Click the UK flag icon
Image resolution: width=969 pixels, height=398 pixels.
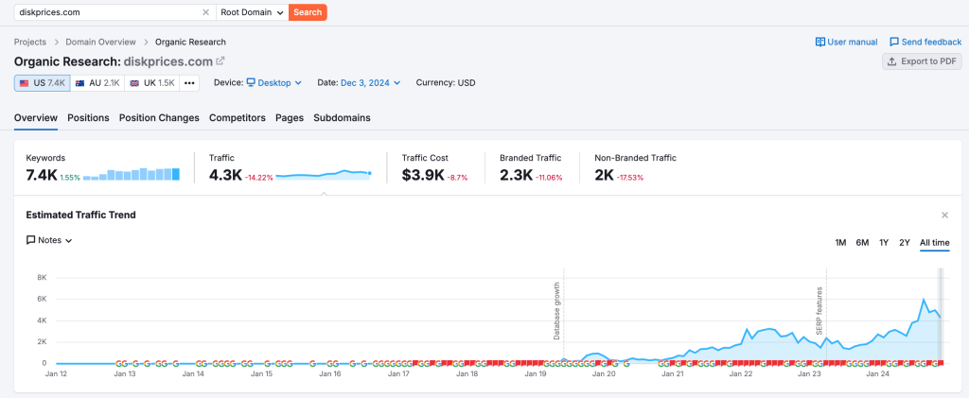134,83
